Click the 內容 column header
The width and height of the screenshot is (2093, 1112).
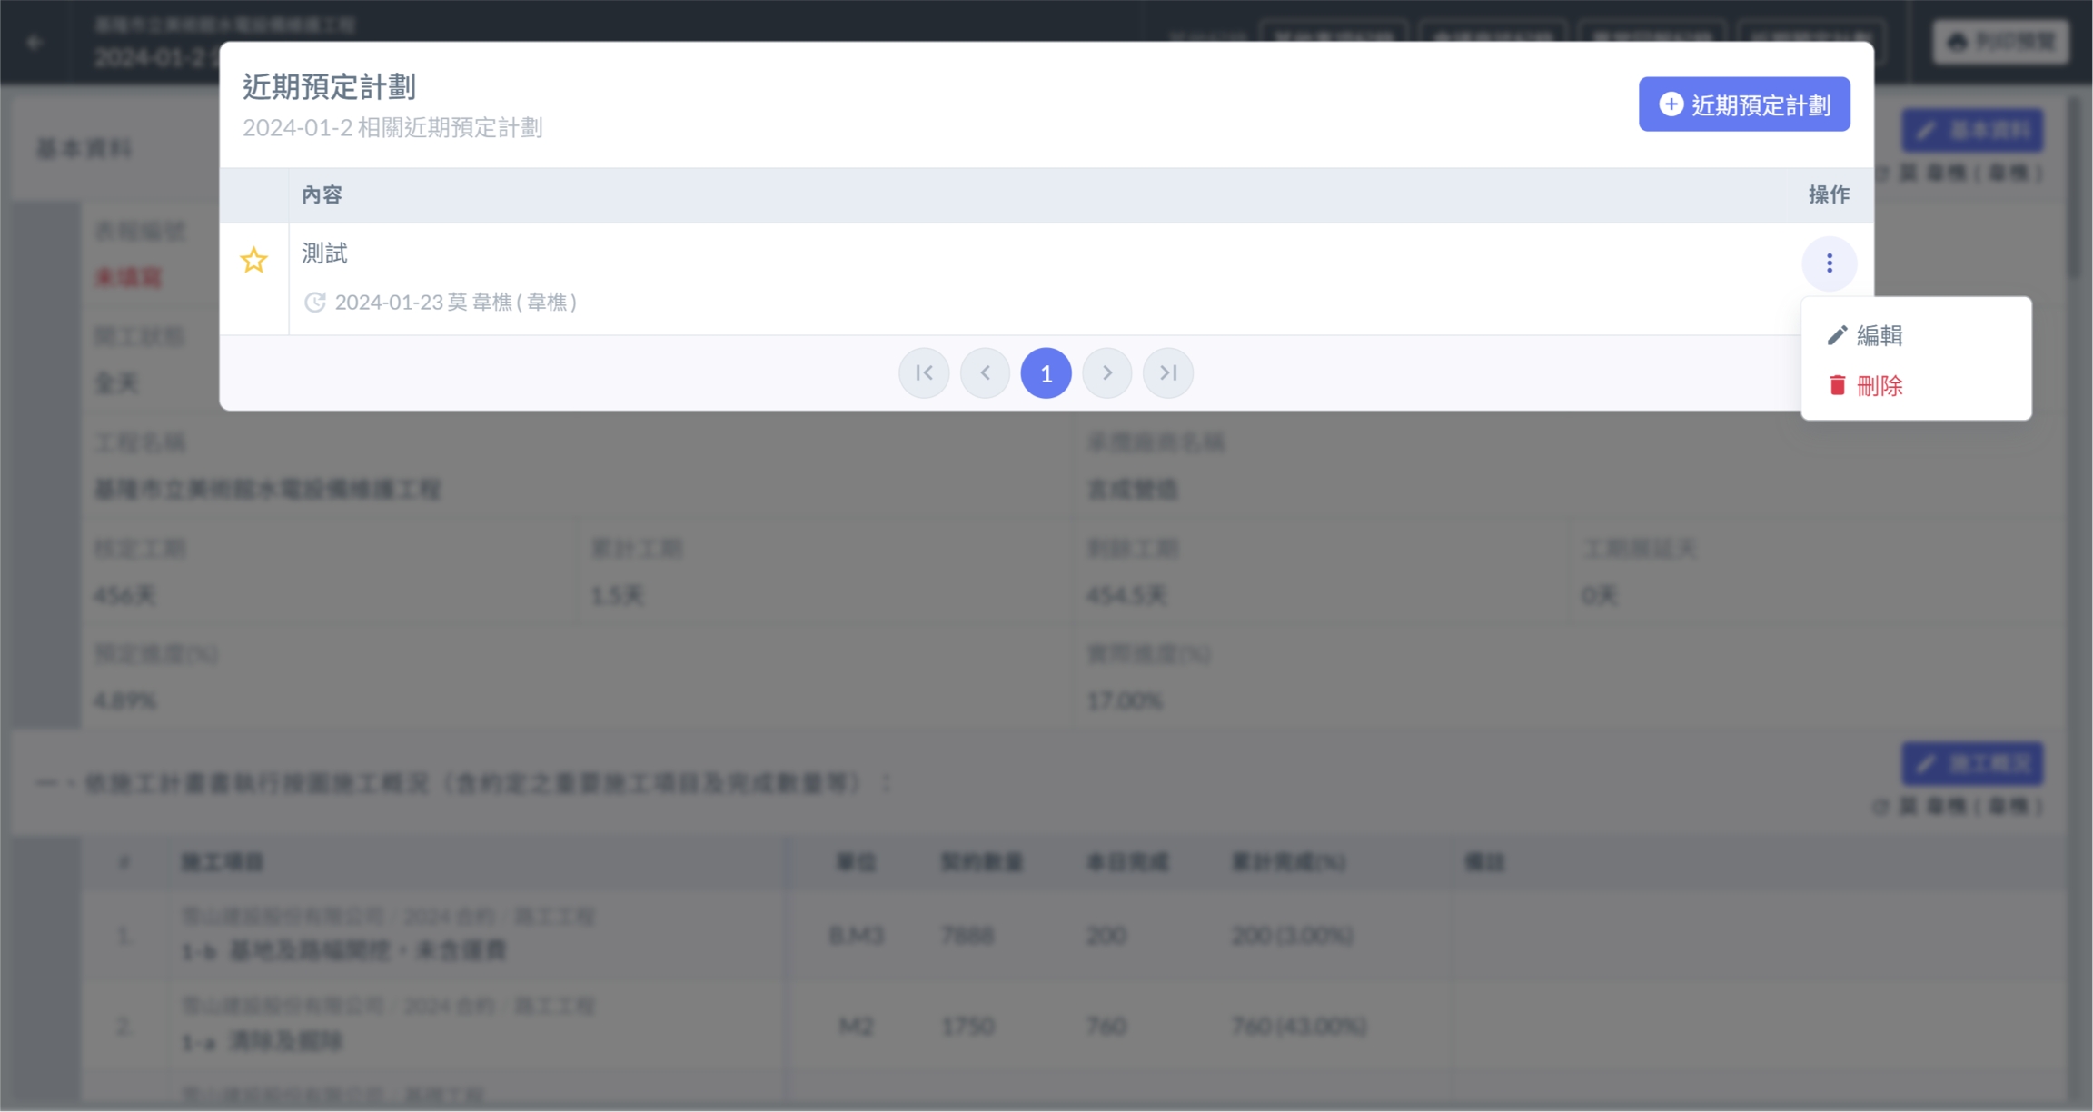pyautogui.click(x=322, y=194)
